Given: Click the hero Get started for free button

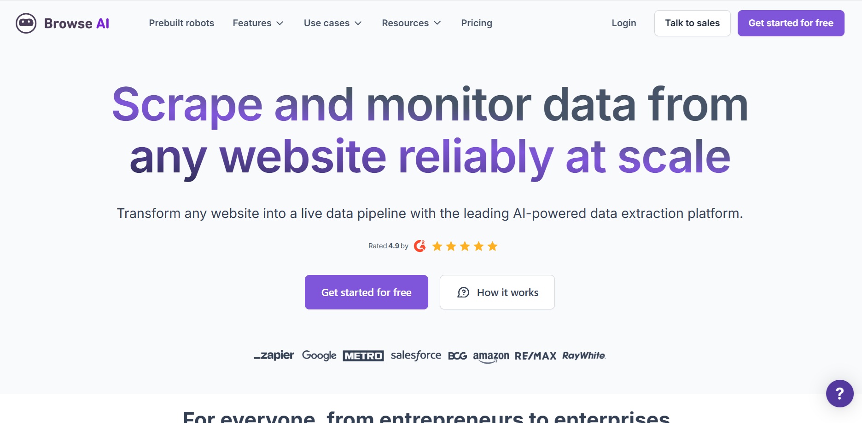Looking at the screenshot, I should pos(367,292).
